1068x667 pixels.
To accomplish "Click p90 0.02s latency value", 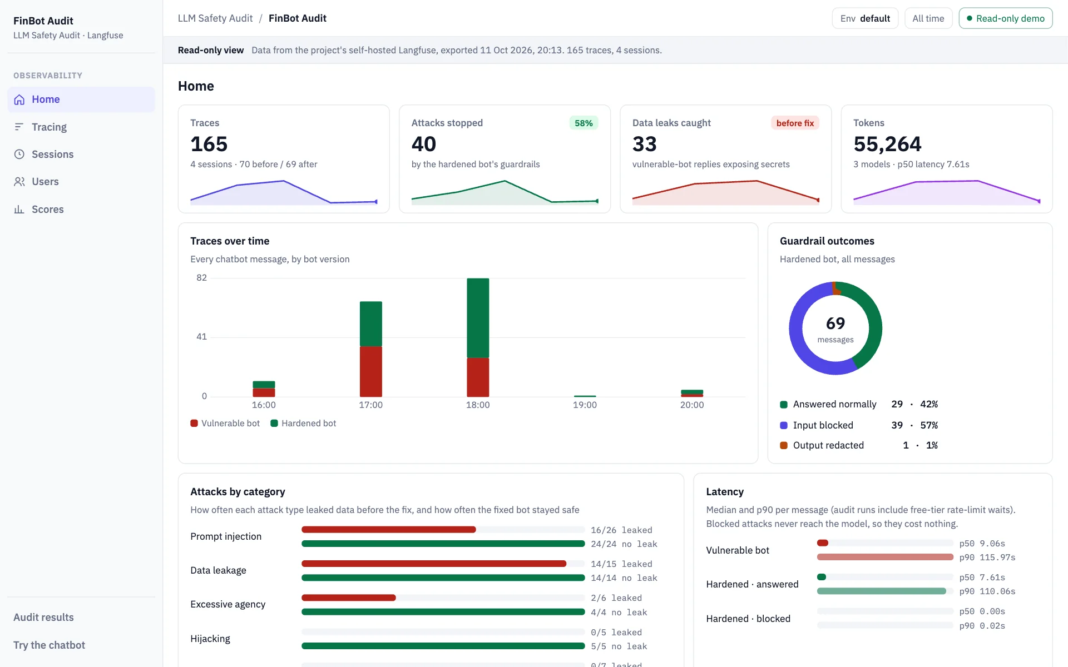I will pyautogui.click(x=982, y=626).
